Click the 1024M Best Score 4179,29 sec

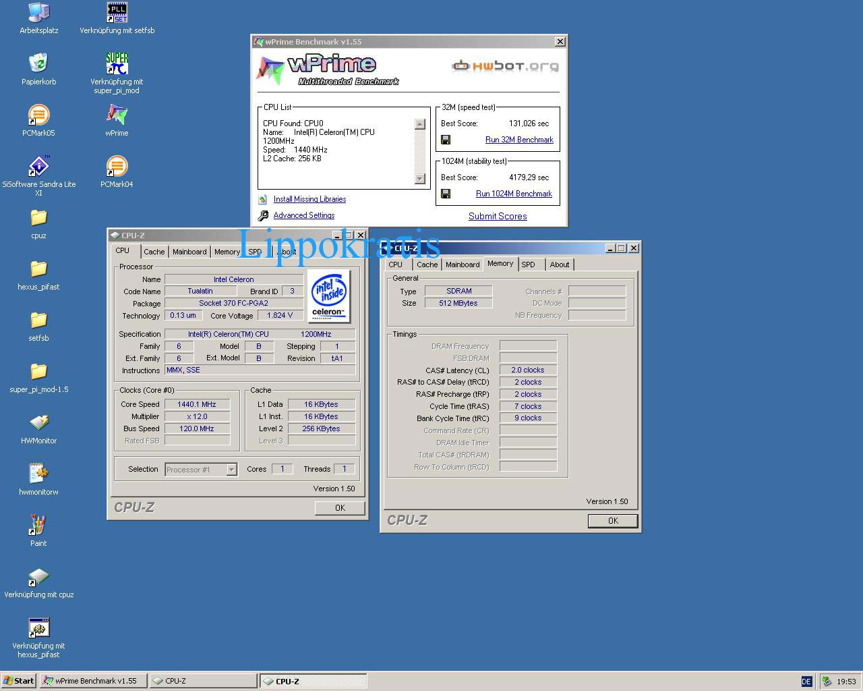pyautogui.click(x=529, y=177)
